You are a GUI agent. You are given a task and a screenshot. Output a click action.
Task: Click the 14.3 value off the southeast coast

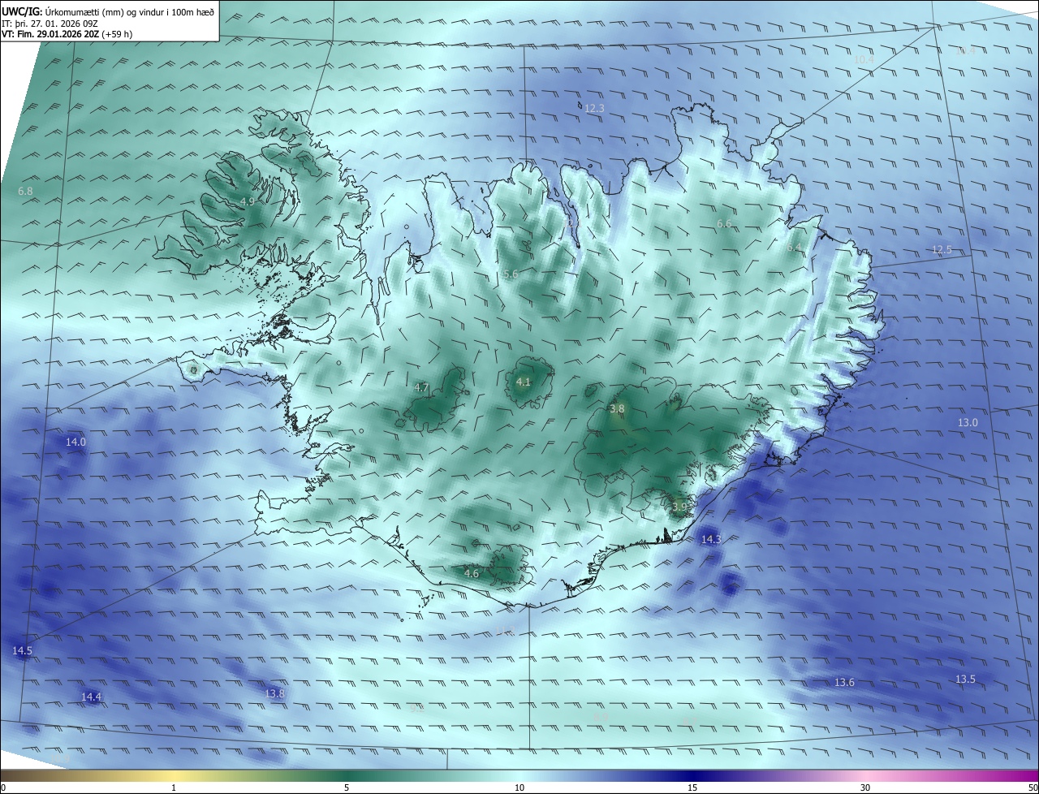click(x=710, y=539)
